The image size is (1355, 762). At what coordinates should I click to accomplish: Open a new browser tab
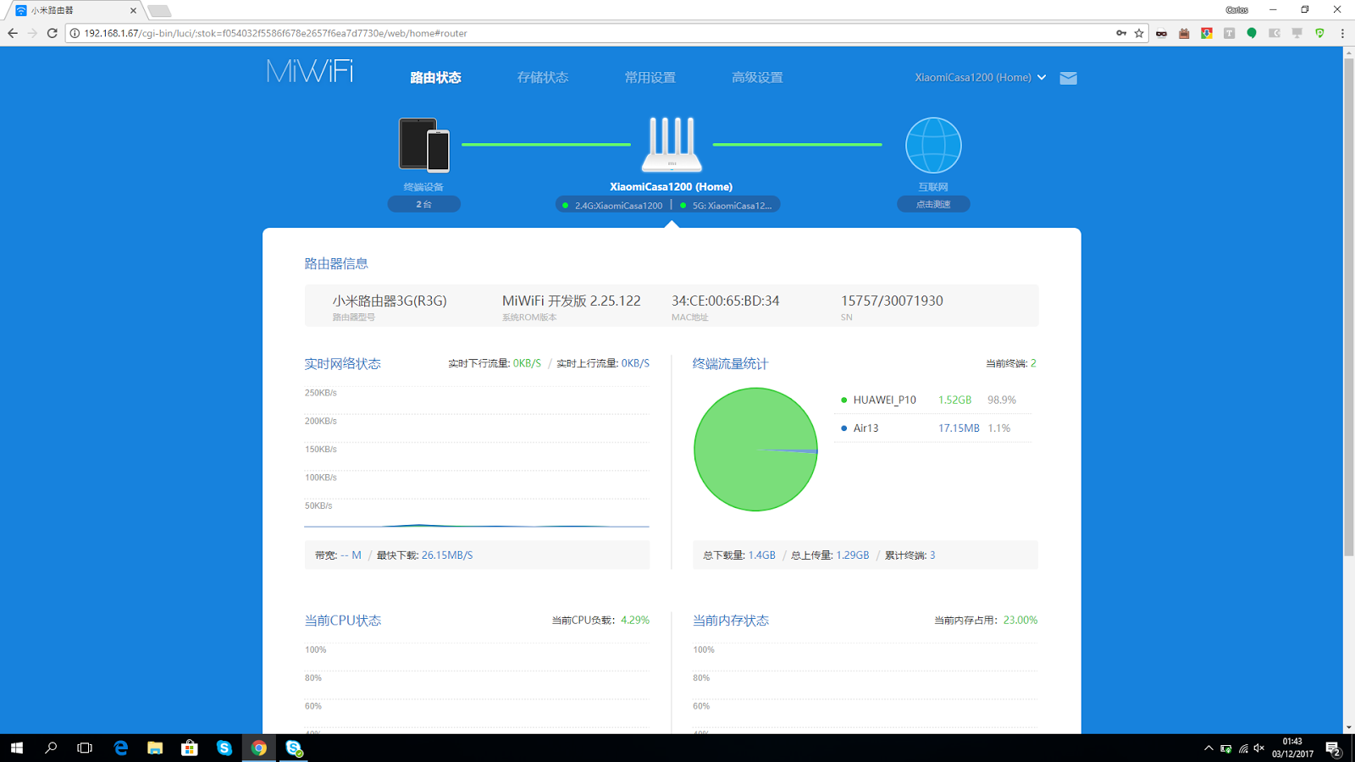pyautogui.click(x=159, y=11)
